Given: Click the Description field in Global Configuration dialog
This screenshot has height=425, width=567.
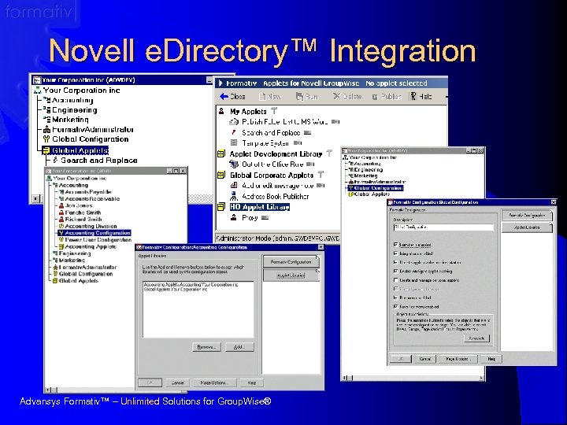Looking at the screenshot, I should [443, 227].
